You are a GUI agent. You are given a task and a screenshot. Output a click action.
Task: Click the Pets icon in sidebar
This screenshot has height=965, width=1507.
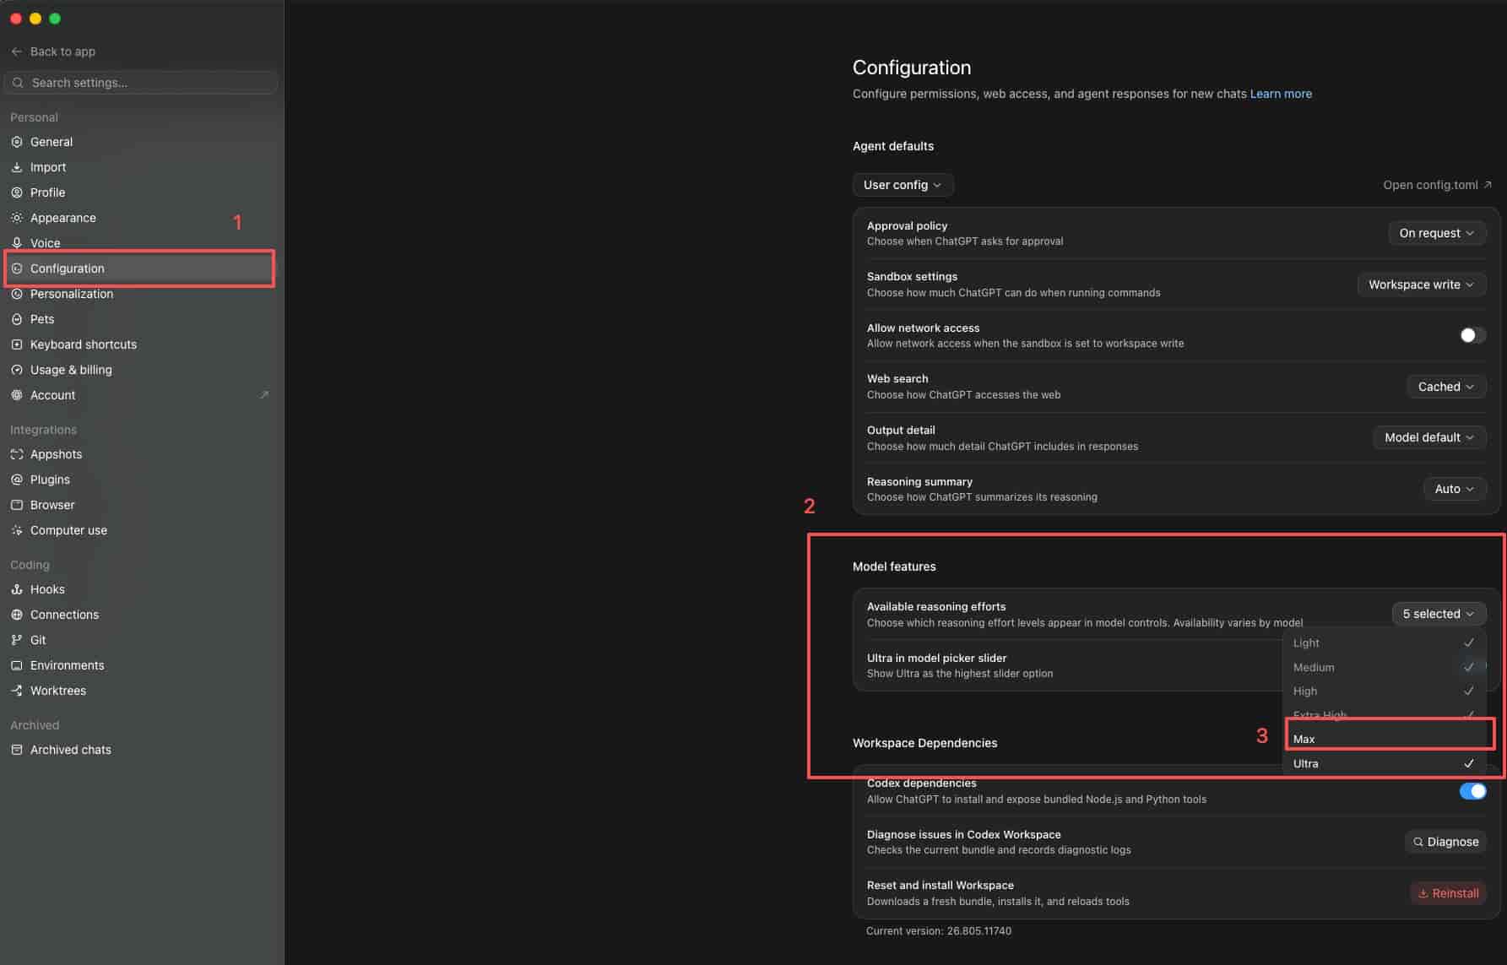click(x=17, y=319)
